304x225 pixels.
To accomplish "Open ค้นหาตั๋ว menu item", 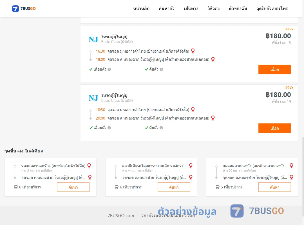I will coord(167,8).
